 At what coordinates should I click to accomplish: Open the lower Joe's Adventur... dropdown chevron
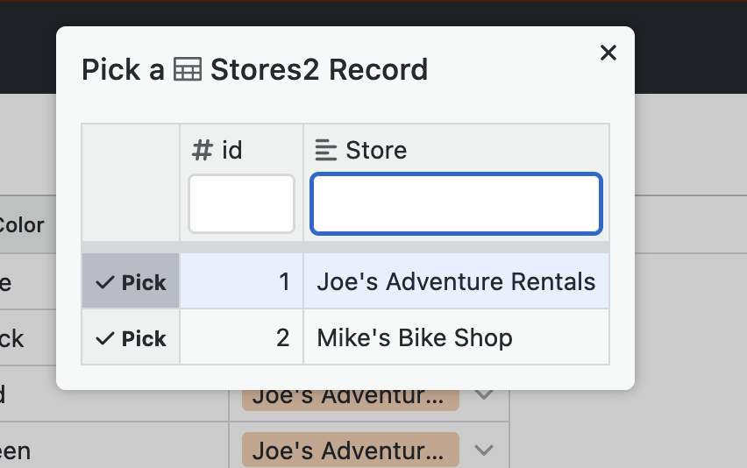pos(485,450)
